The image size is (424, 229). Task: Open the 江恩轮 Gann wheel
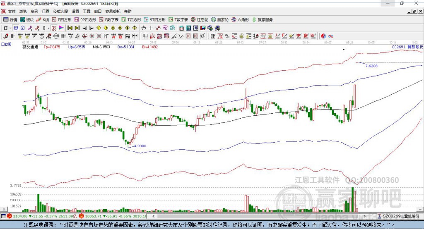click(200, 20)
